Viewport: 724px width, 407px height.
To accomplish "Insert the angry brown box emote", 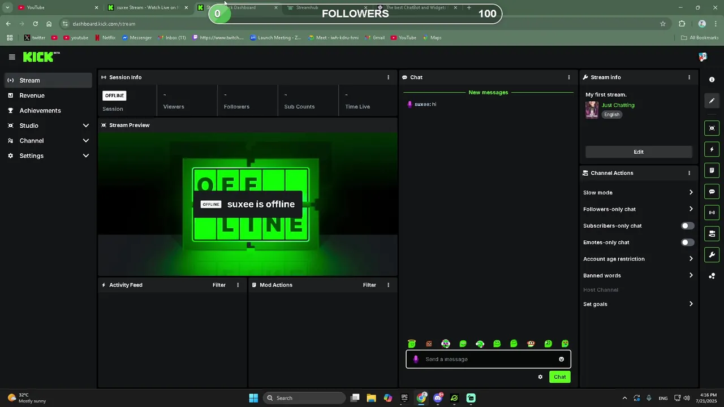I will point(429,344).
